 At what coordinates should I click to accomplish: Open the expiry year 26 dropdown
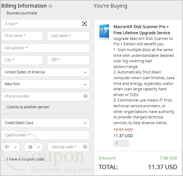tap(33, 147)
